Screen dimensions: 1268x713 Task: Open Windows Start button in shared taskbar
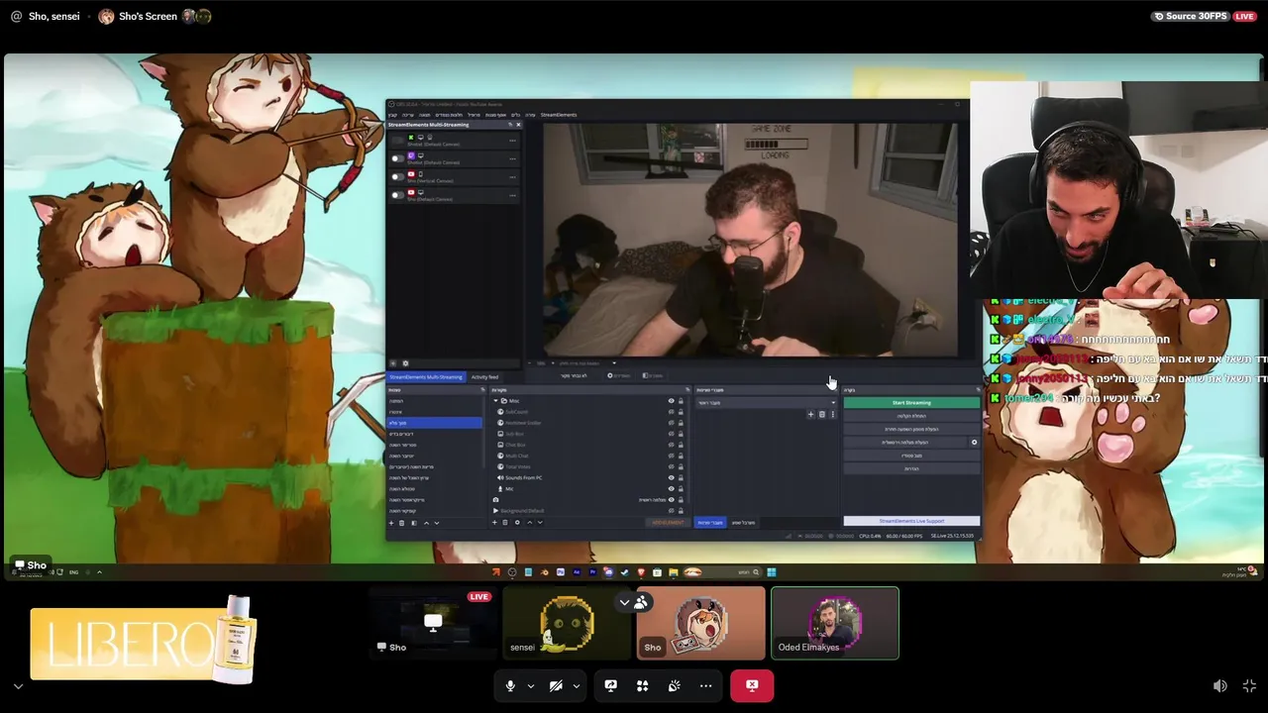click(x=772, y=572)
